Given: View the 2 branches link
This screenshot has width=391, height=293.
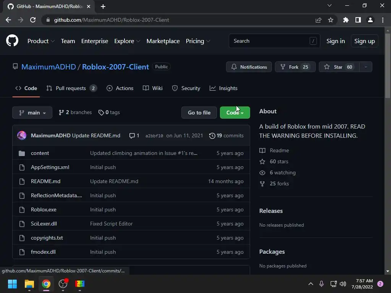Looking at the screenshot, I should [x=75, y=113].
